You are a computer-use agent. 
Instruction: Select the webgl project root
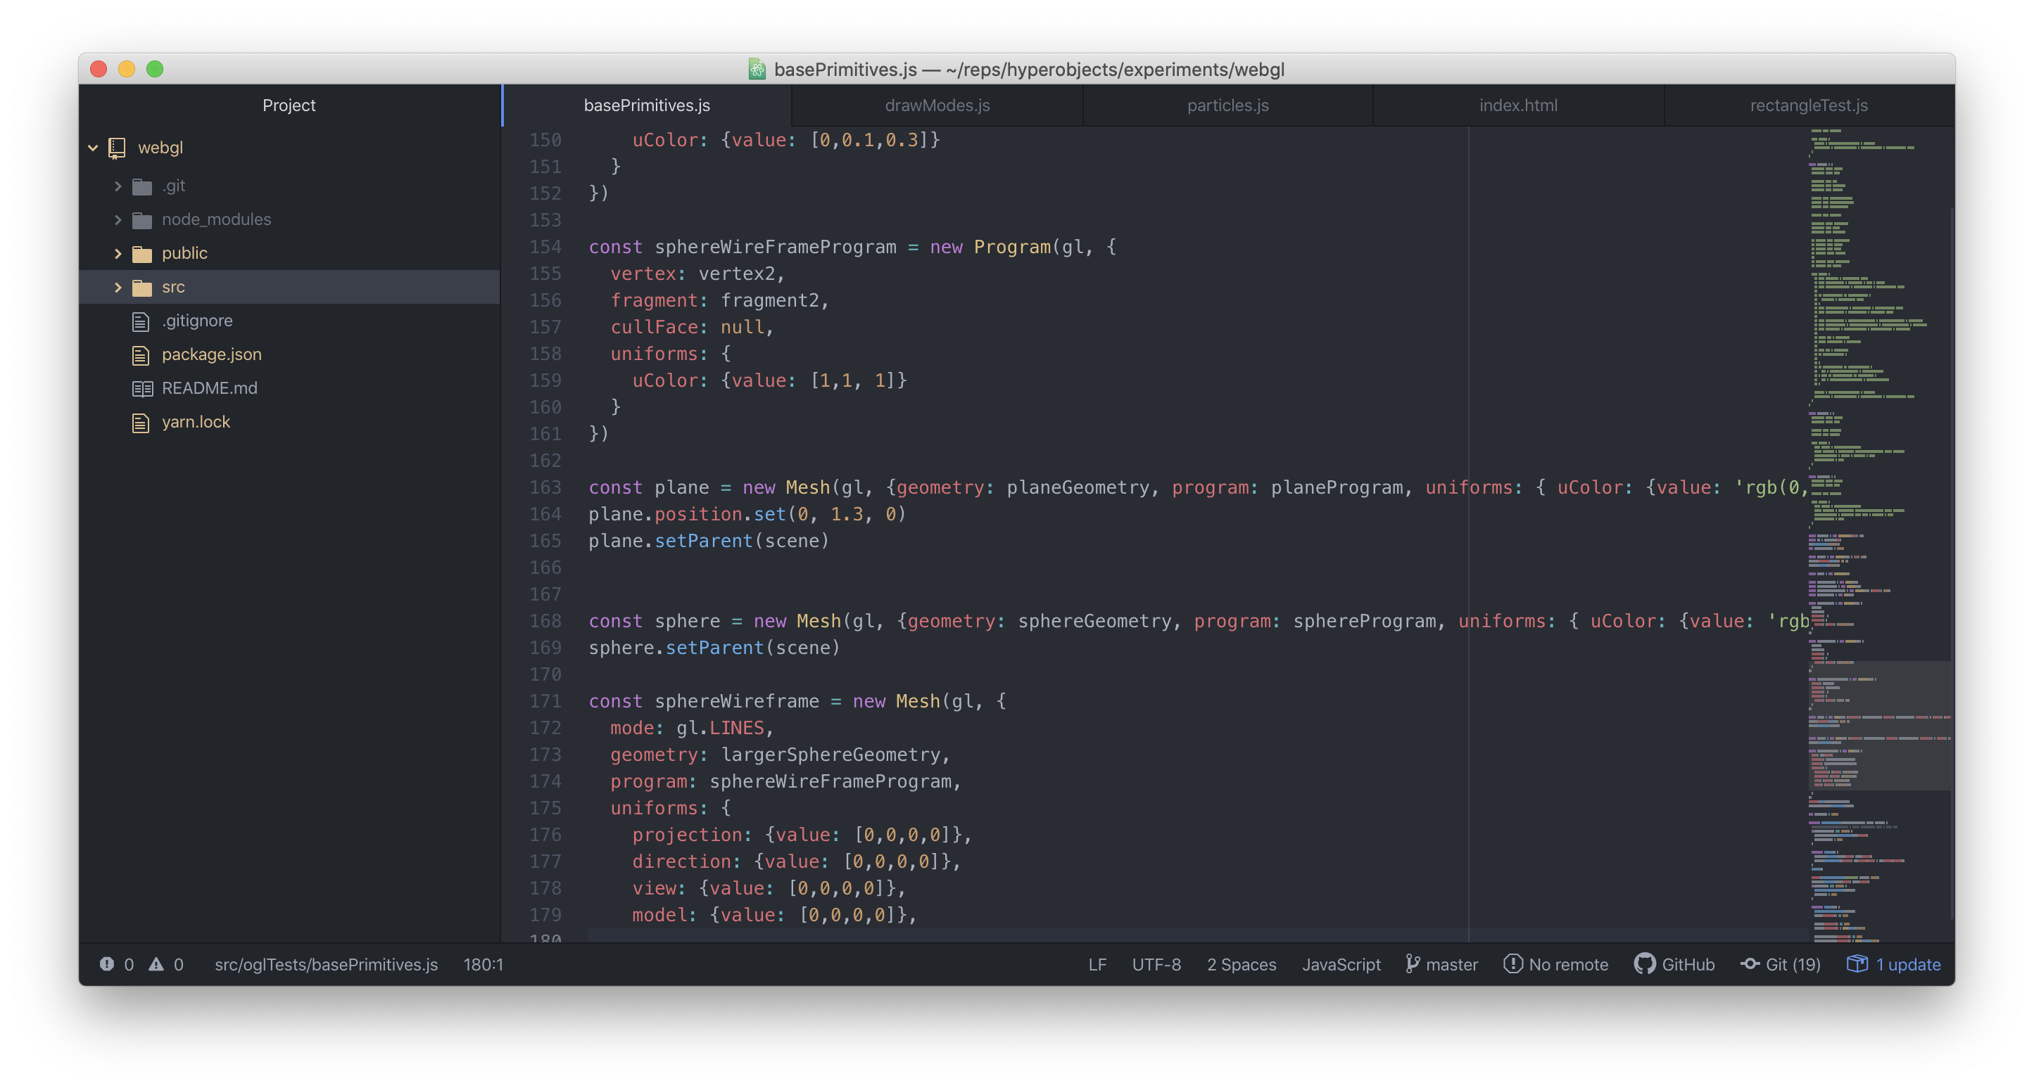(x=290, y=148)
